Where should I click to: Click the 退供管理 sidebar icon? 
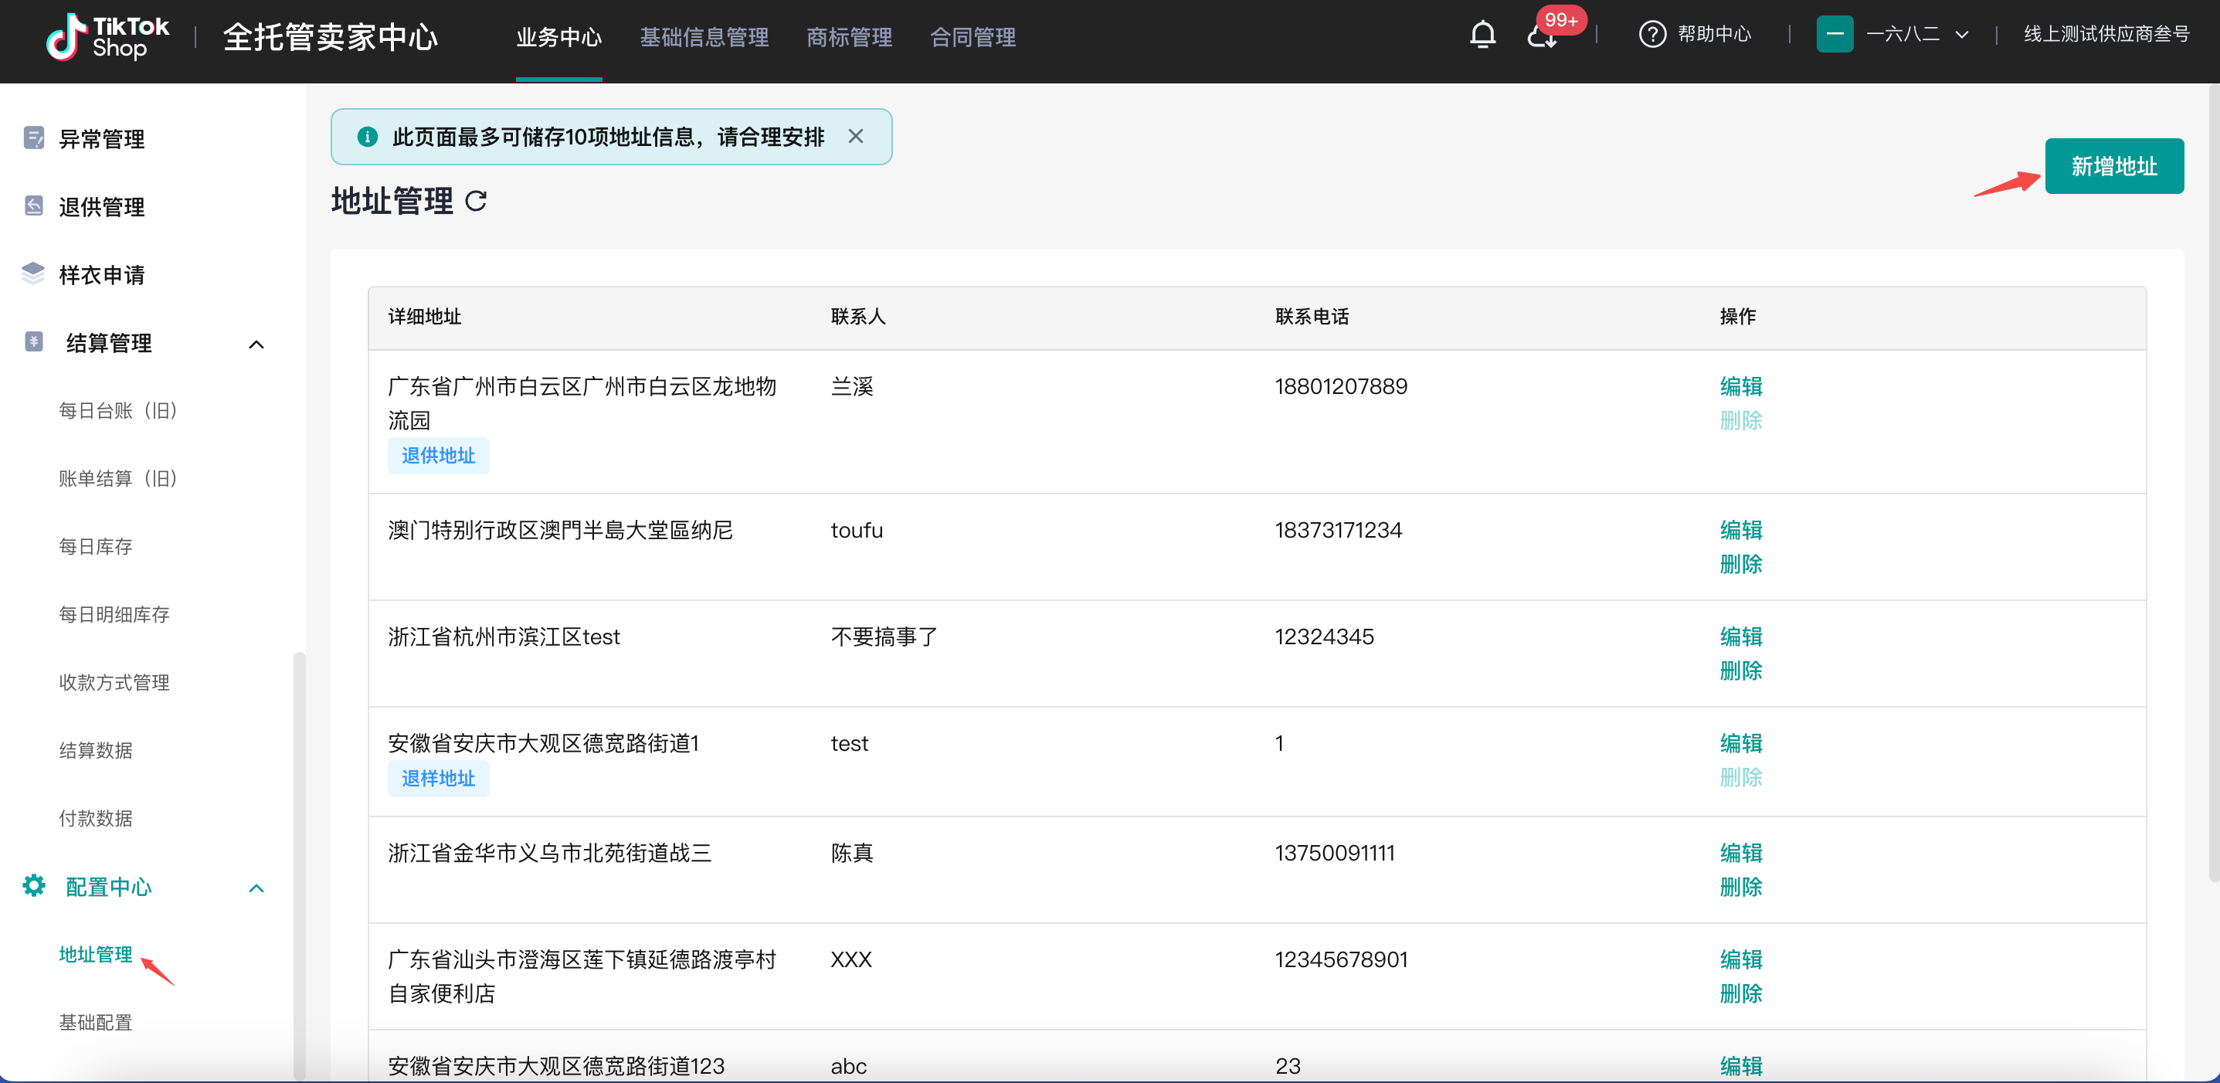(x=34, y=206)
